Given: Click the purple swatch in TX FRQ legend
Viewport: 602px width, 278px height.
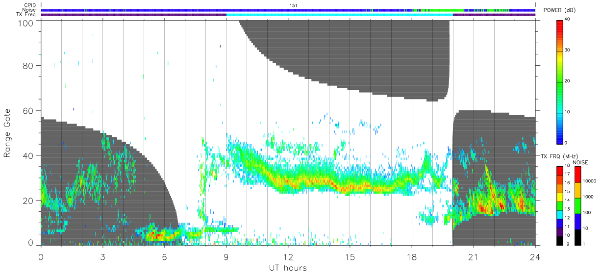Looking at the screenshot, I should (559, 231).
